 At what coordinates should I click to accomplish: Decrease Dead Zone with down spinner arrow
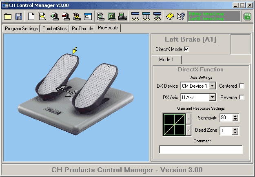[x=235, y=133]
